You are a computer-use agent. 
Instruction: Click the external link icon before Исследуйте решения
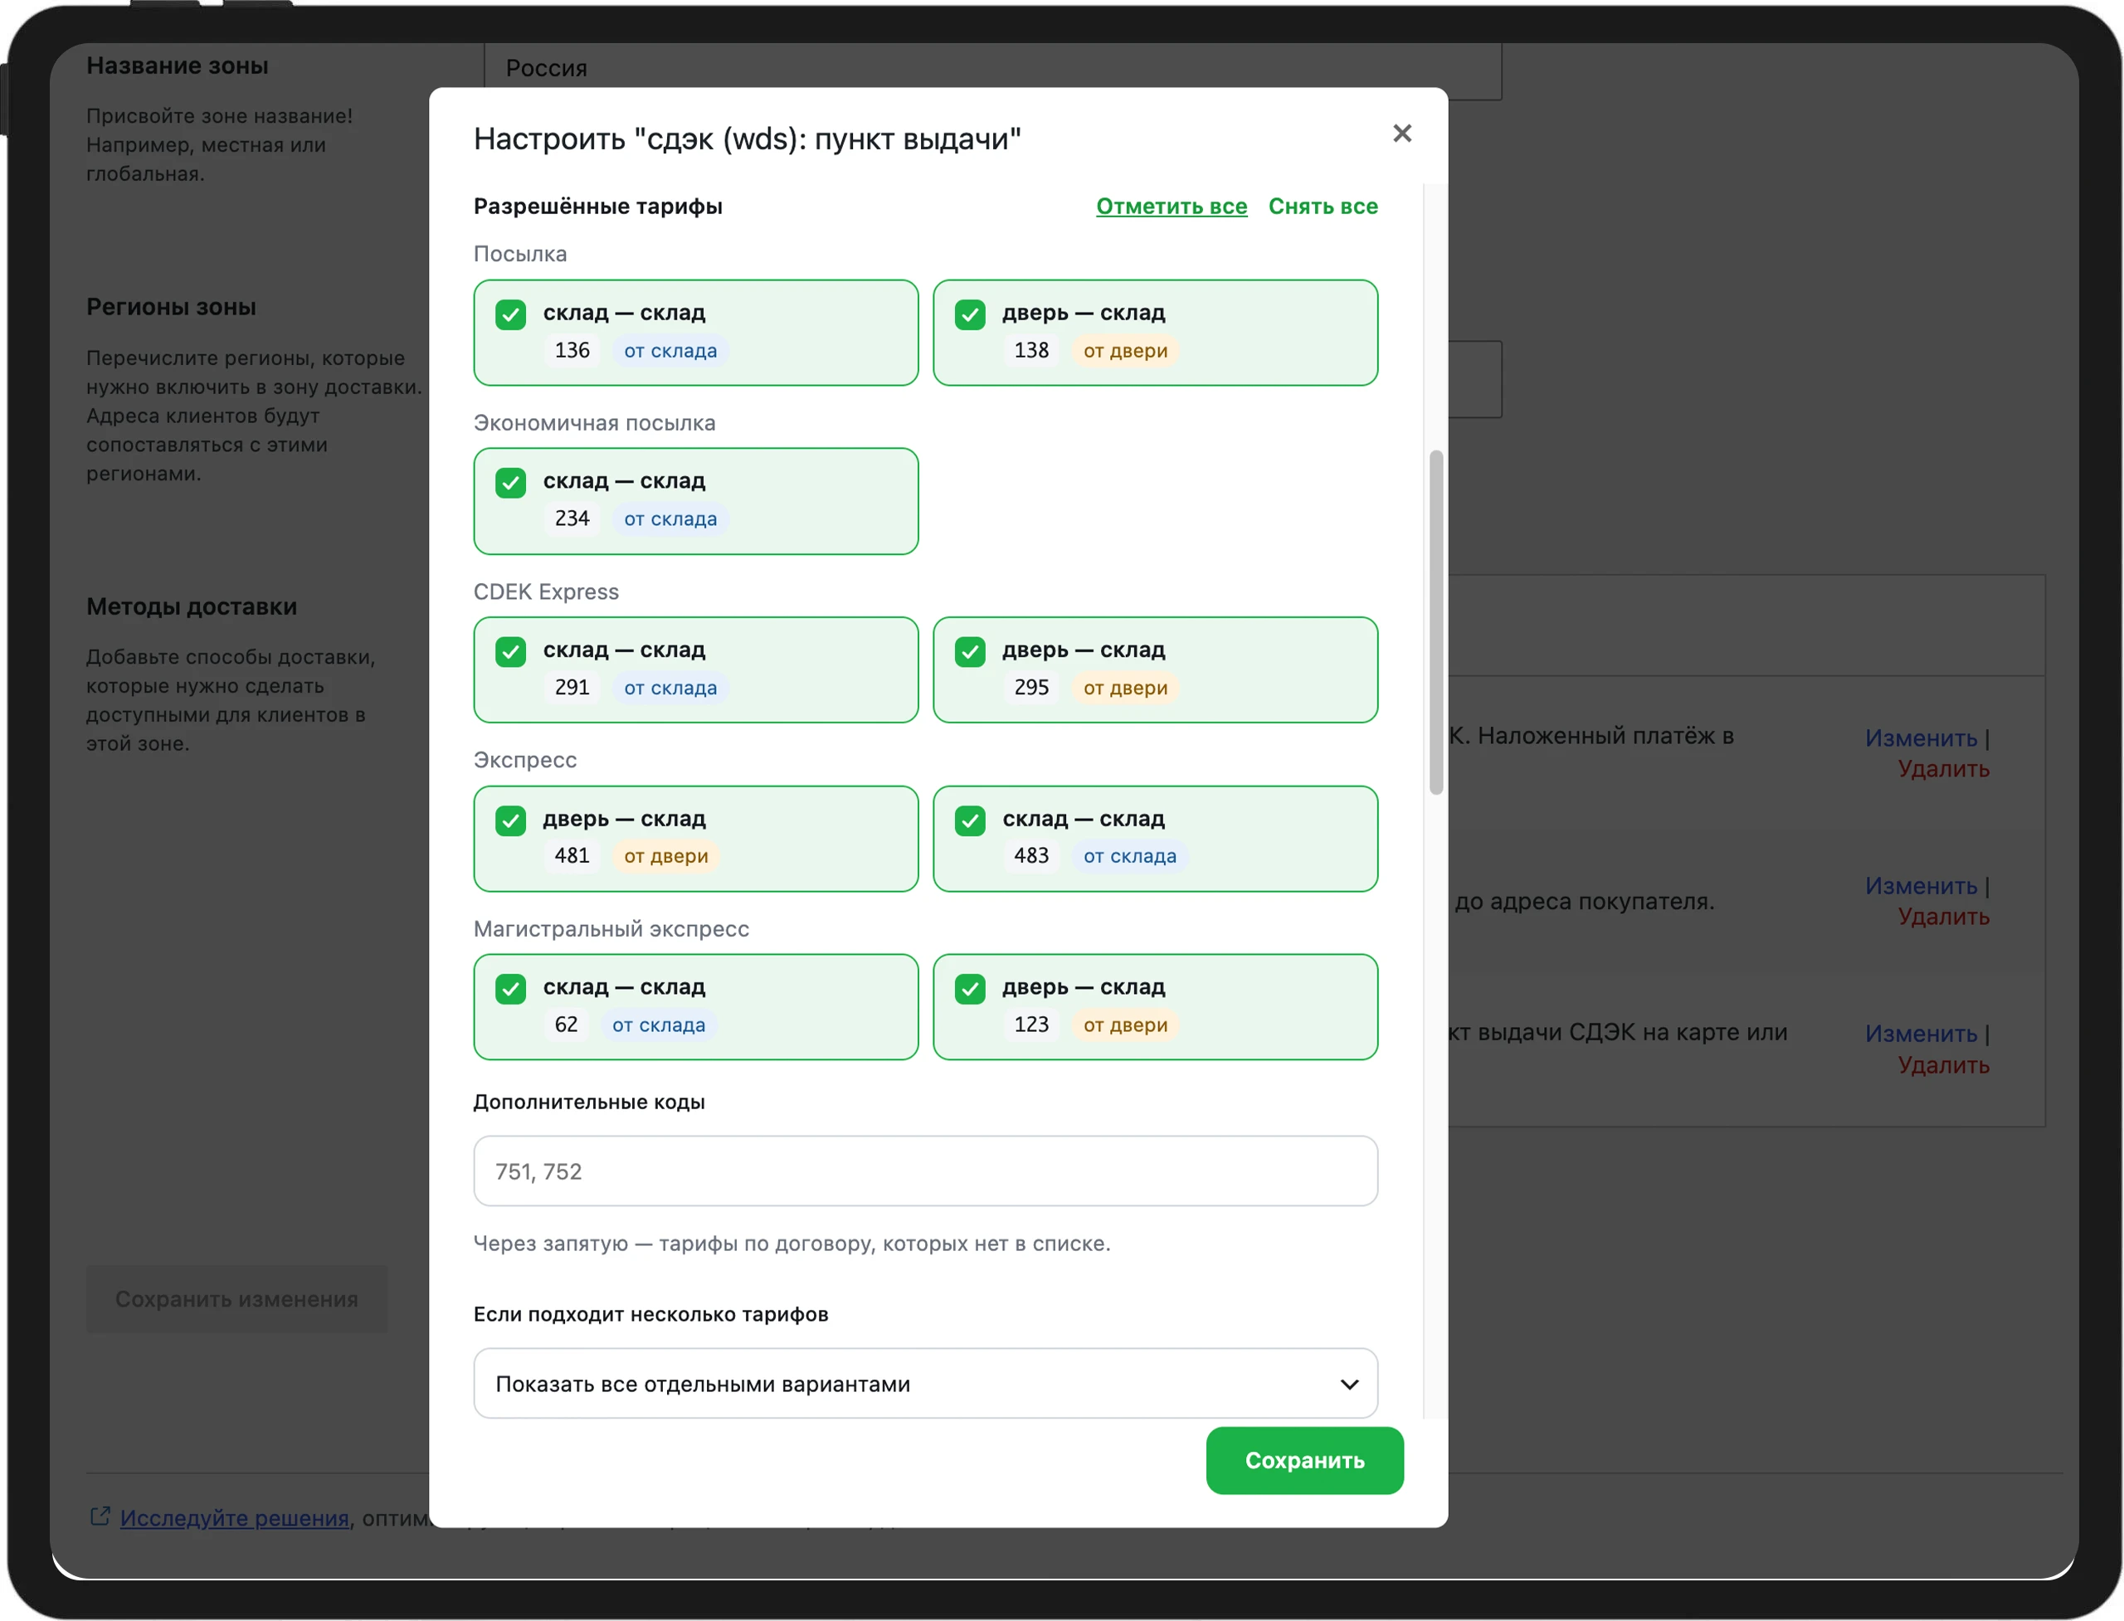[x=100, y=1516]
